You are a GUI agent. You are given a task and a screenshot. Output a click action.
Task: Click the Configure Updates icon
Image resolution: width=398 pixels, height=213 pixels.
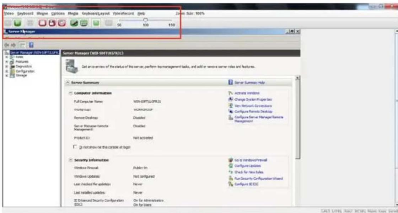click(231, 166)
